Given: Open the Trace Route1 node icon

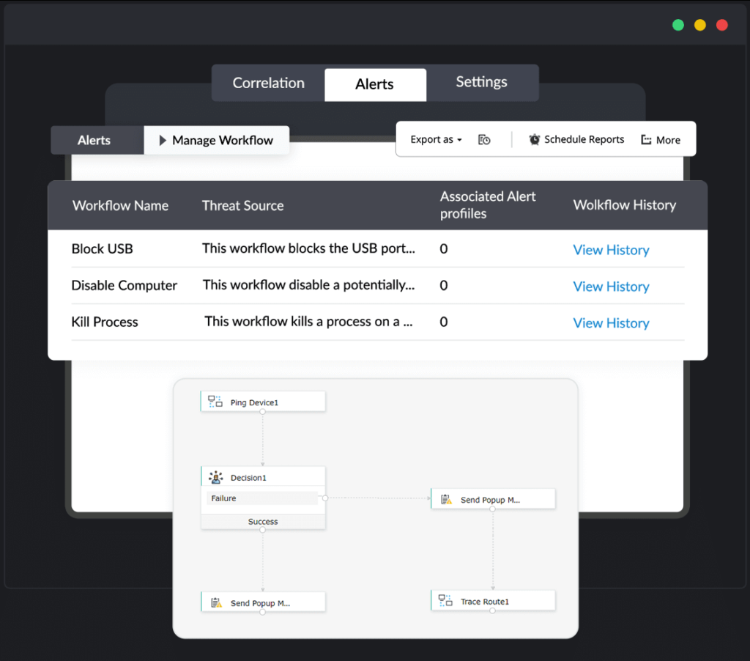Looking at the screenshot, I should tap(445, 600).
